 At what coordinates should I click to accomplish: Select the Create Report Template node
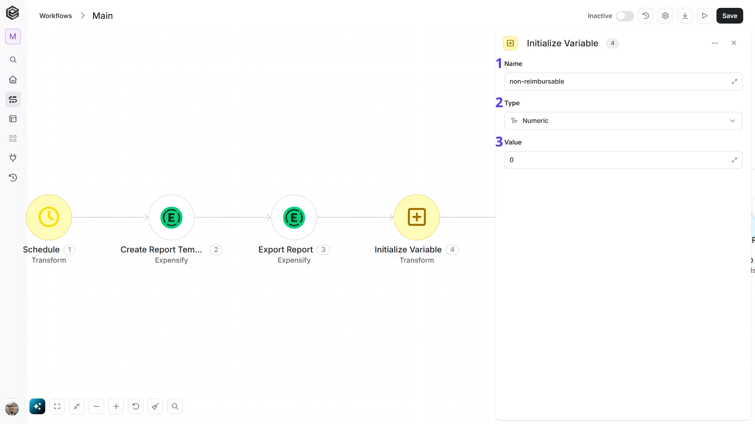(x=171, y=217)
